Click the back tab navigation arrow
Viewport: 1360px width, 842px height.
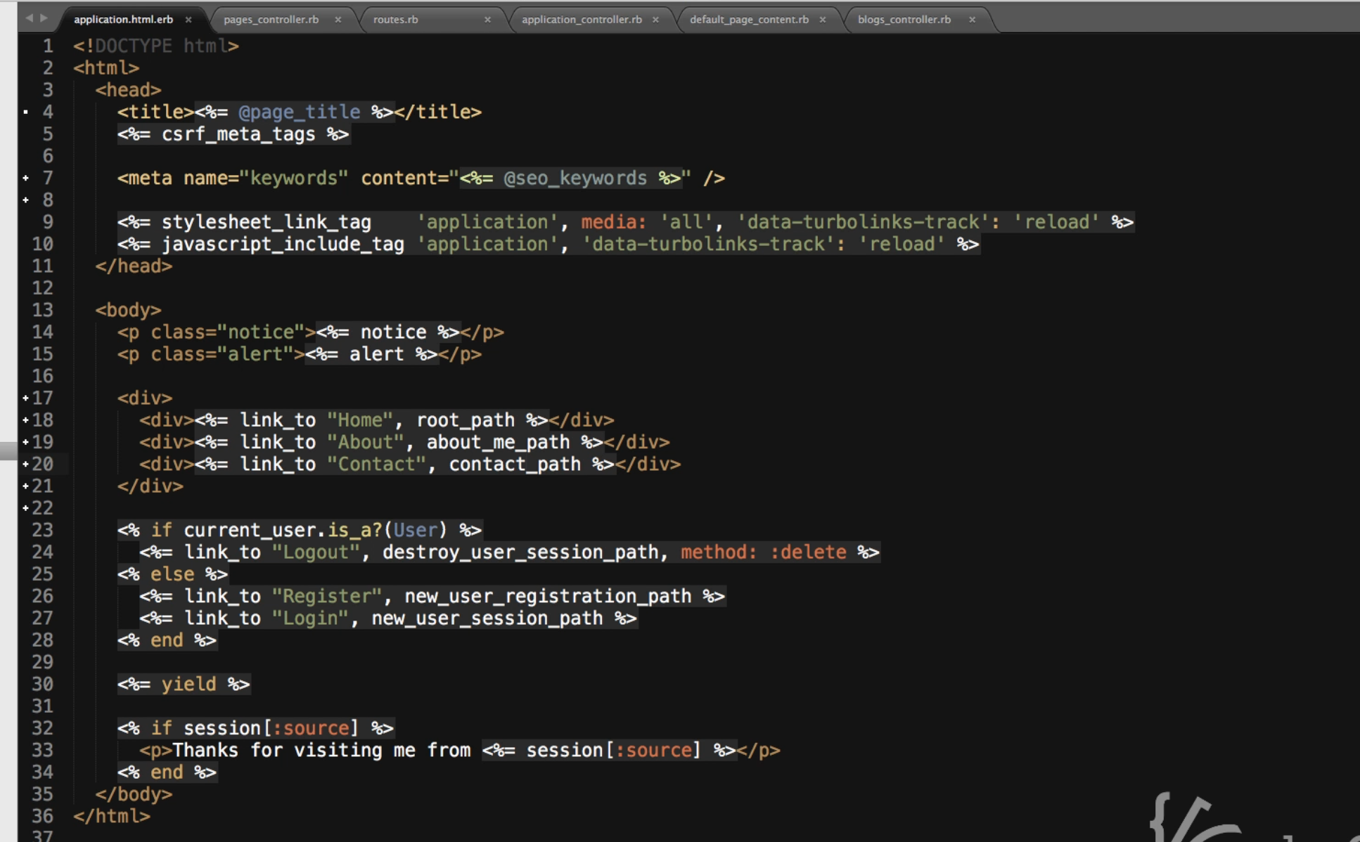tap(29, 18)
